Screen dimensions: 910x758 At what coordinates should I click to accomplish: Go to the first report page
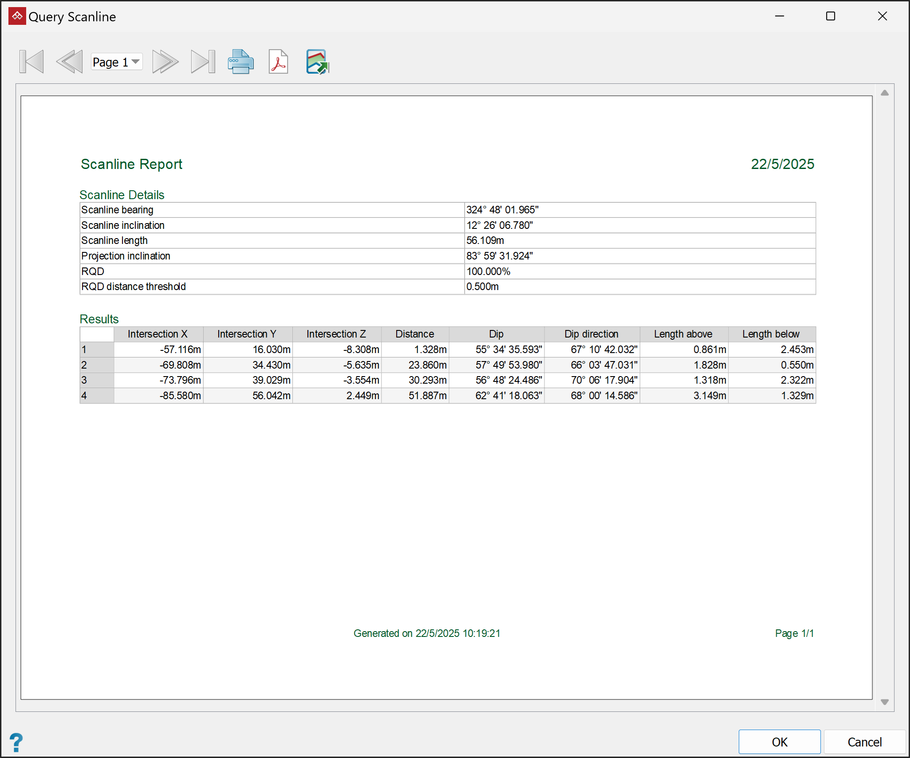click(32, 62)
